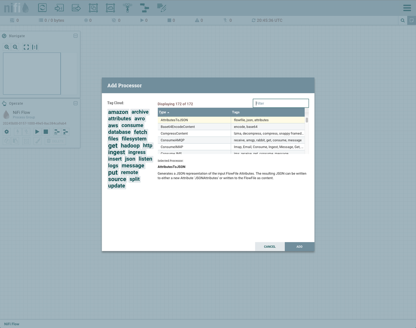Click the Disable icon in Operate panel
416x328 pixels.
pyautogui.click(x=26, y=132)
